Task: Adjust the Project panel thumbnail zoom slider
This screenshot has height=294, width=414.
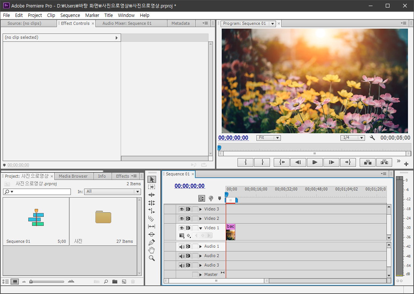Action: coord(47,282)
